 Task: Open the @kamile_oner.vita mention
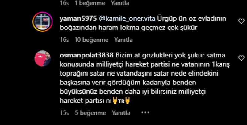point(127,19)
